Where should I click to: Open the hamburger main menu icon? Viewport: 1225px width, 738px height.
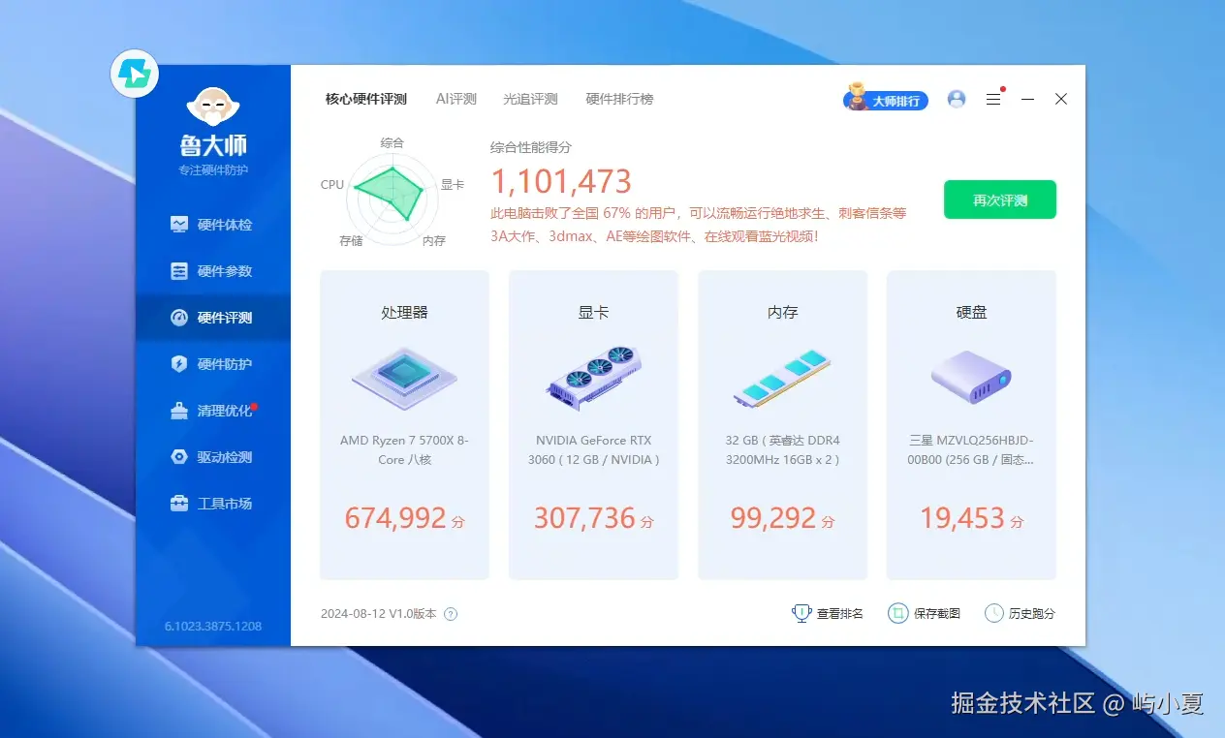click(x=993, y=99)
